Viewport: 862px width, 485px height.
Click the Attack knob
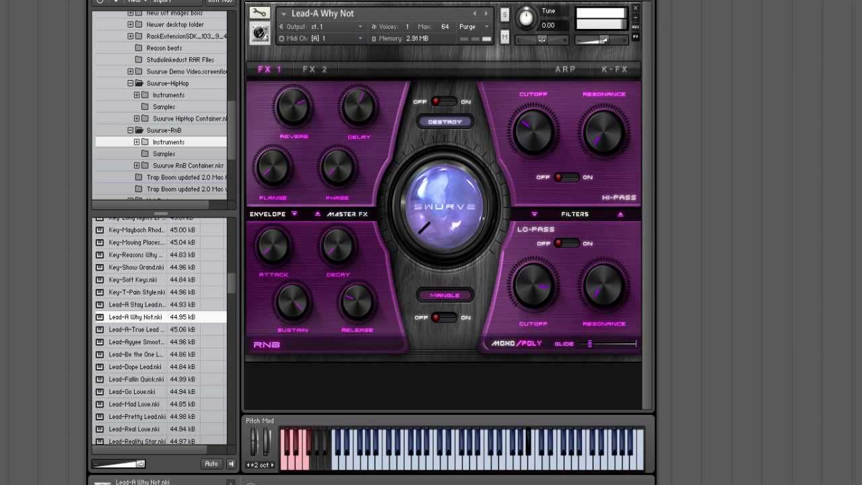point(273,245)
